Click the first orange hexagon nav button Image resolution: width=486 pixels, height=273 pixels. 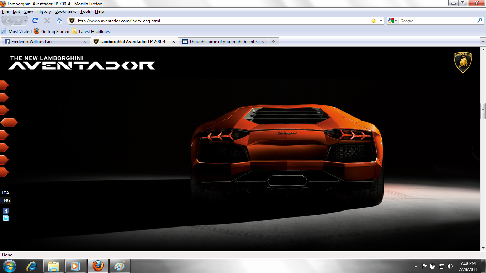[x=4, y=85]
